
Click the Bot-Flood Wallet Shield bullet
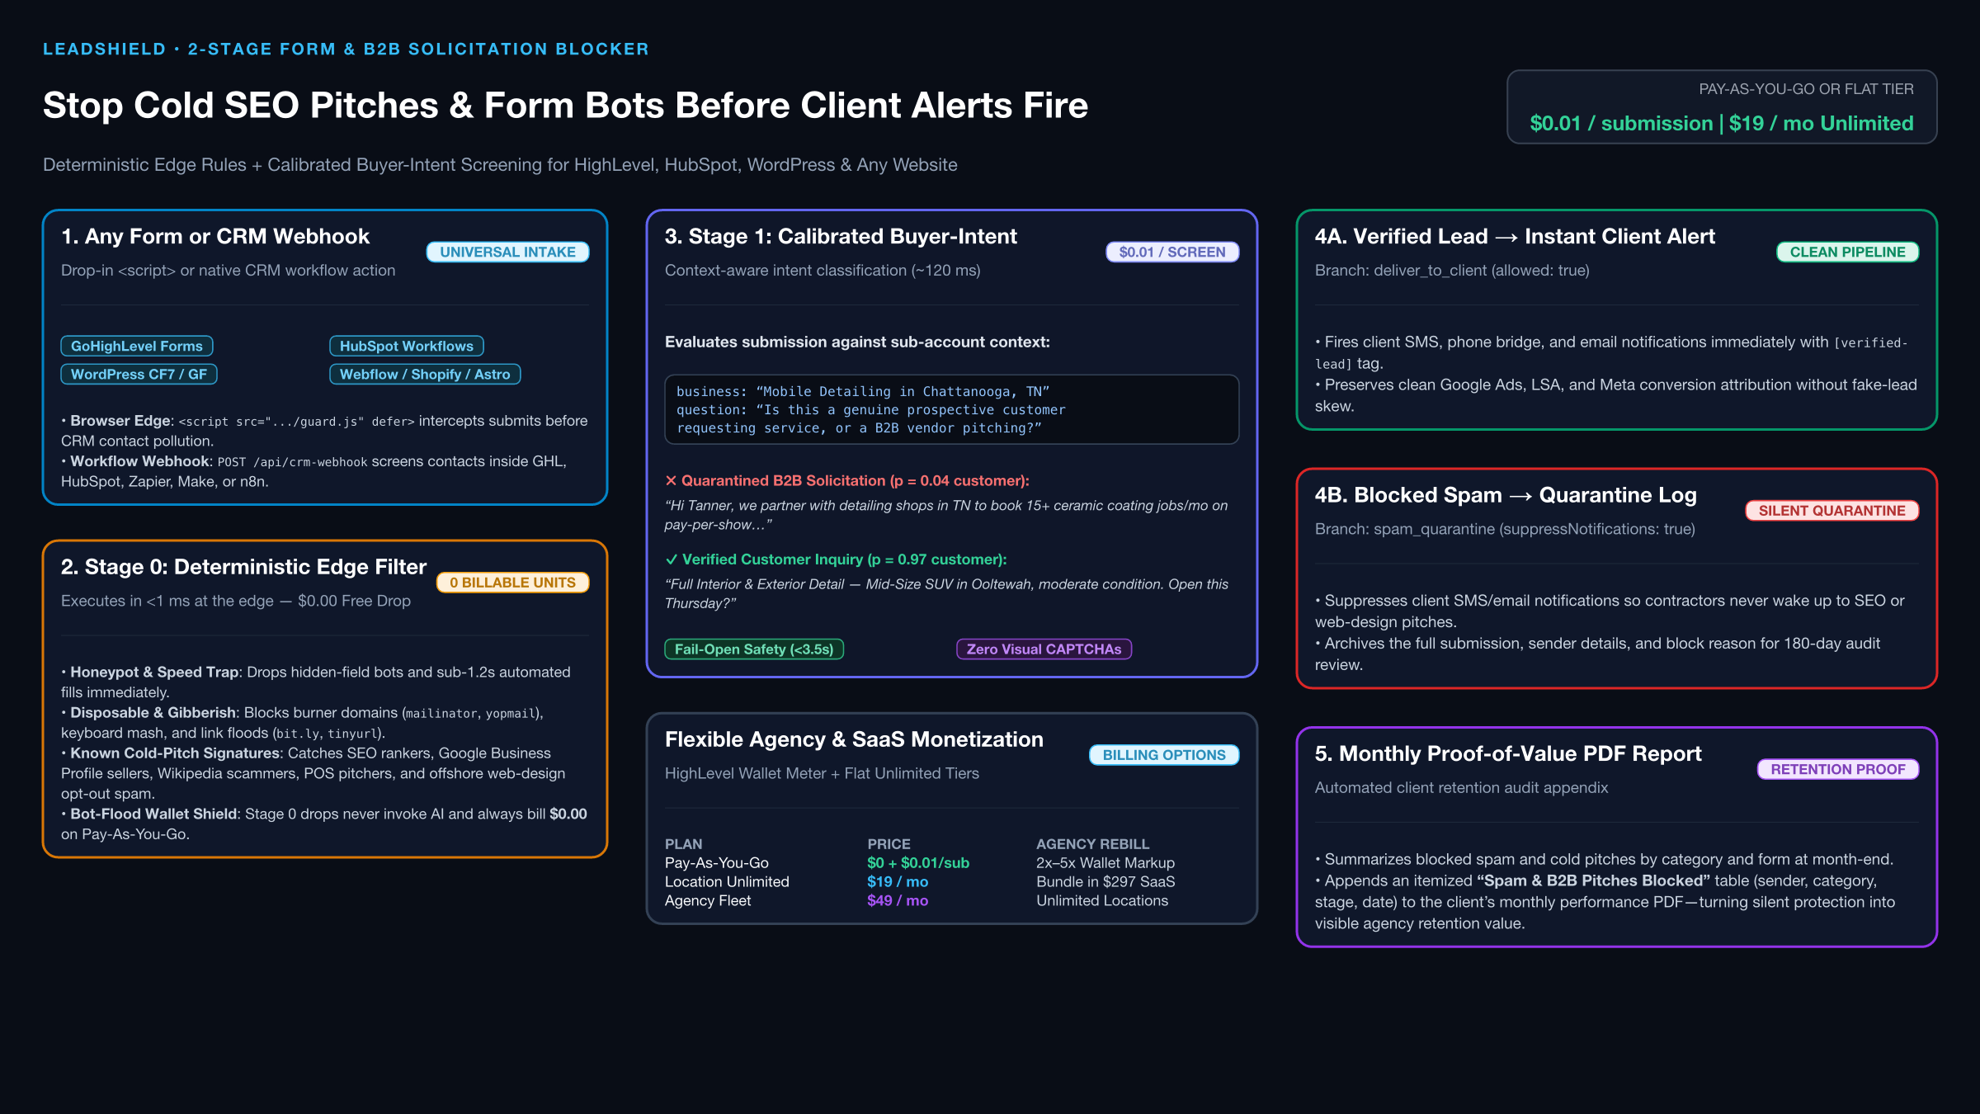(x=324, y=824)
